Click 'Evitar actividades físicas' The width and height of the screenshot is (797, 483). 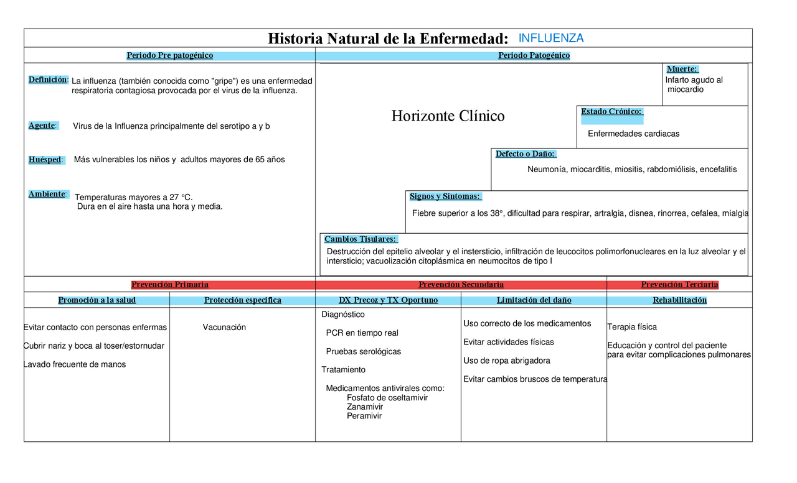(509, 343)
